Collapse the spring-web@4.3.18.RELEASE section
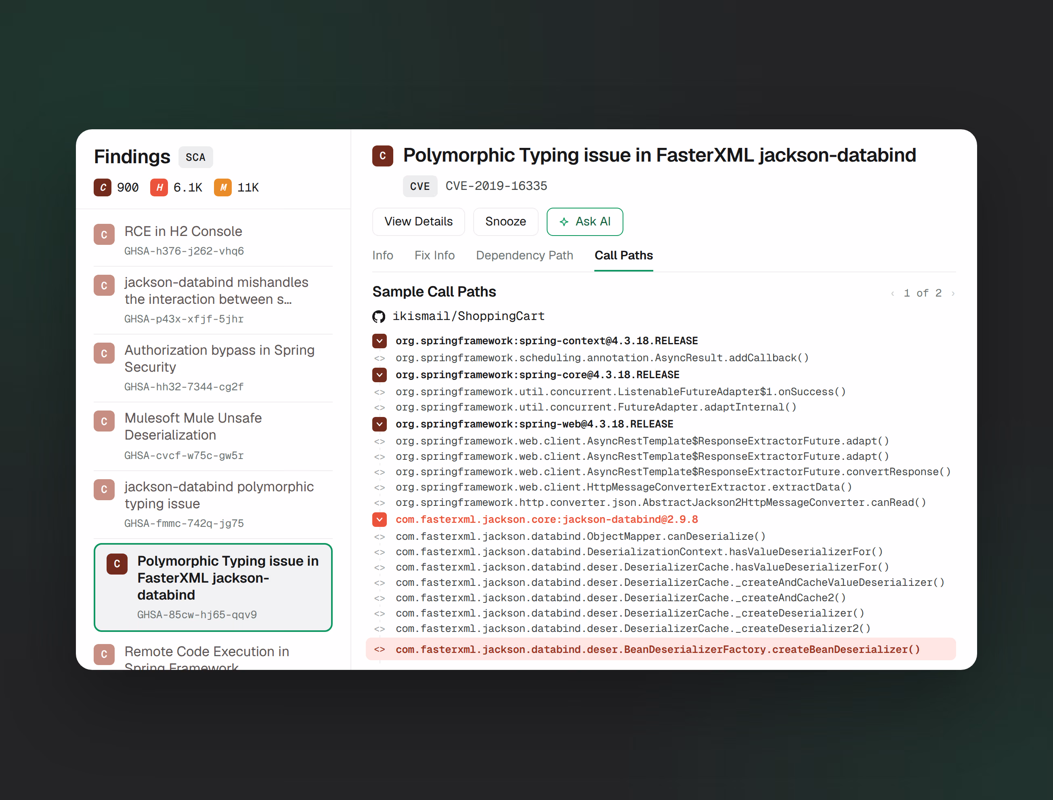The image size is (1053, 800). pos(380,424)
